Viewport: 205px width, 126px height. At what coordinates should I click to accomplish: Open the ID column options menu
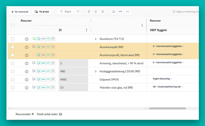pyautogui.click(x=87, y=30)
